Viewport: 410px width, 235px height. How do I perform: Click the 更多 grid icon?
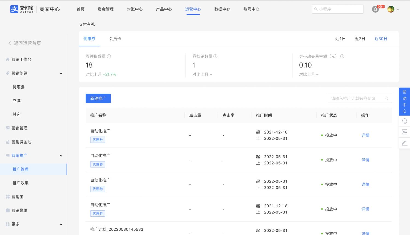click(x=8, y=224)
